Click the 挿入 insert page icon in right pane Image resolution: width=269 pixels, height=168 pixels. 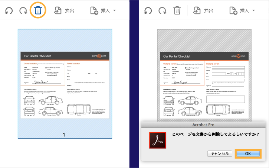coord(233,11)
